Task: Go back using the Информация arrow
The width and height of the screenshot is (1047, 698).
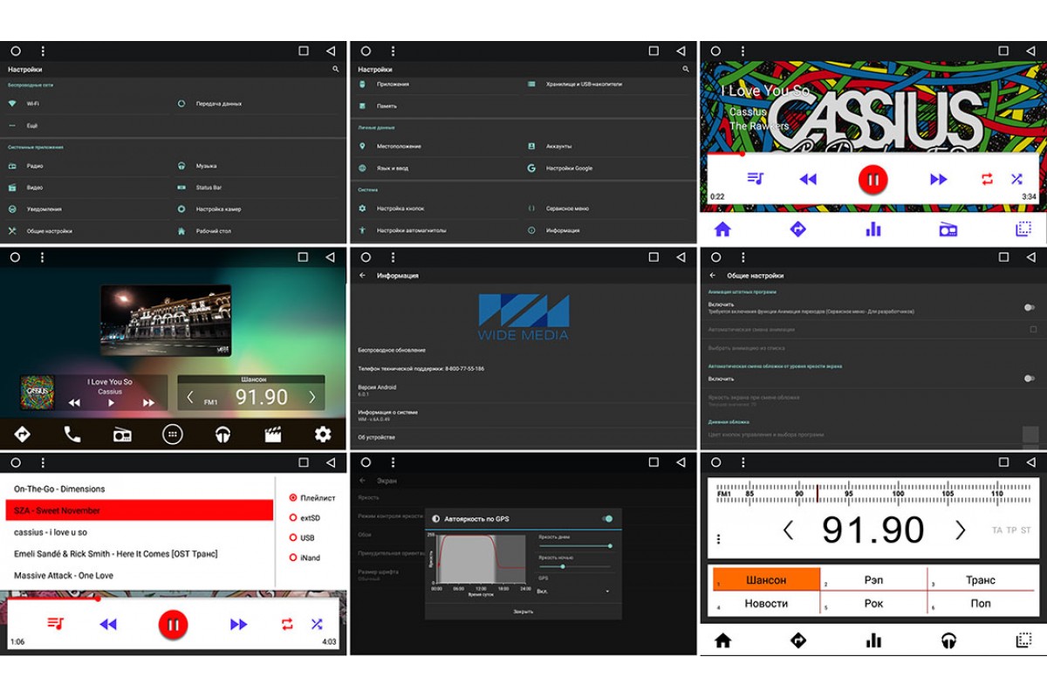Action: 363,276
